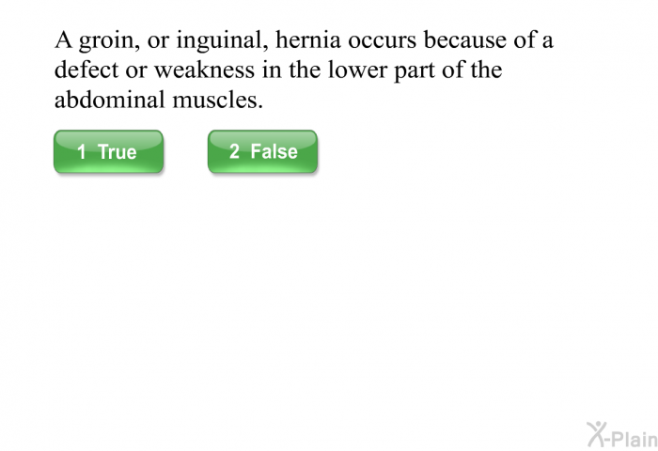Image resolution: width=658 pixels, height=451 pixels.
Task: Click the X-Plain stick figure icon
Action: (598, 433)
